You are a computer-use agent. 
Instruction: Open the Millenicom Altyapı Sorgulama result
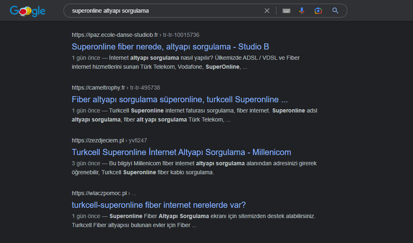point(181,152)
